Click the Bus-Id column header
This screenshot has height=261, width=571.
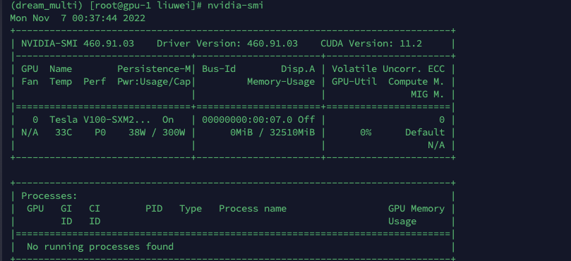click(x=219, y=69)
